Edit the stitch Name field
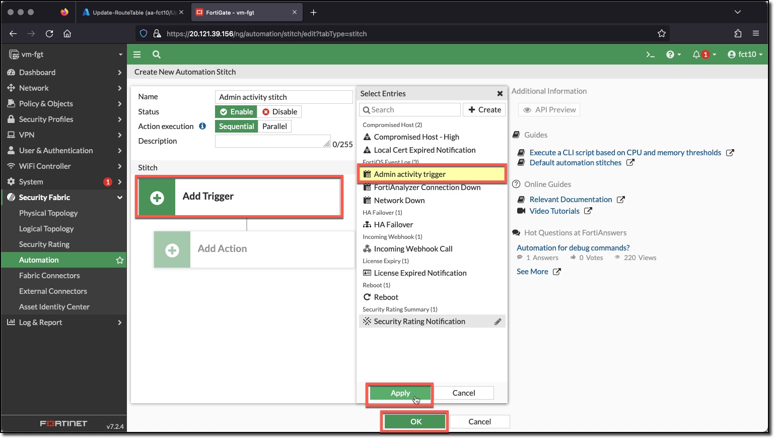The height and width of the screenshot is (438, 774). (284, 97)
